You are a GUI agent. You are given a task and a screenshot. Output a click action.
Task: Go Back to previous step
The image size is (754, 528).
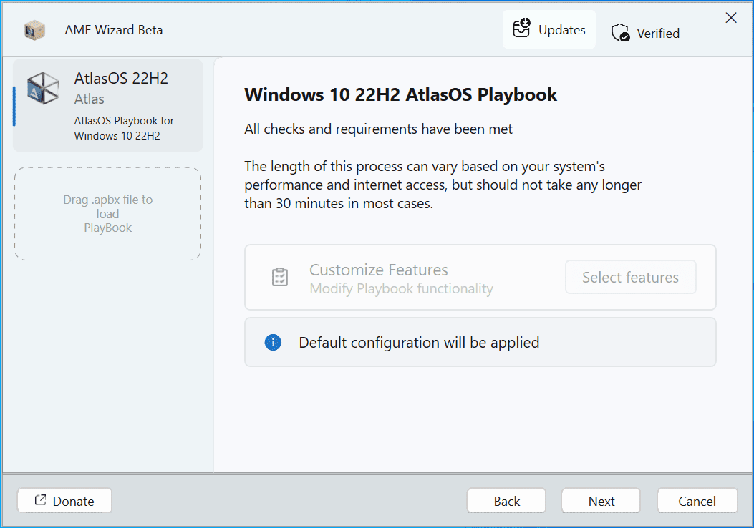[x=506, y=501]
